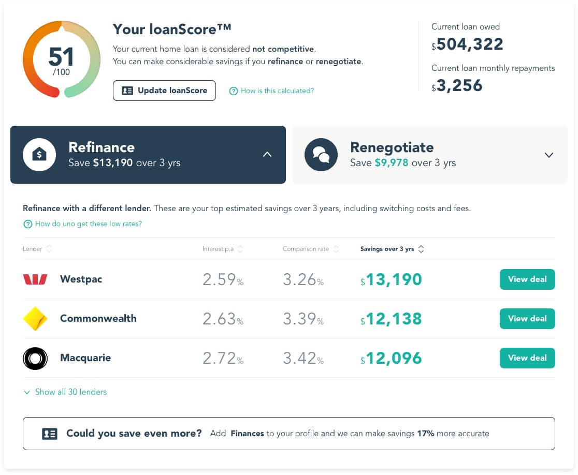
Task: Collapse the Refinance panel chevron
Action: (x=267, y=155)
